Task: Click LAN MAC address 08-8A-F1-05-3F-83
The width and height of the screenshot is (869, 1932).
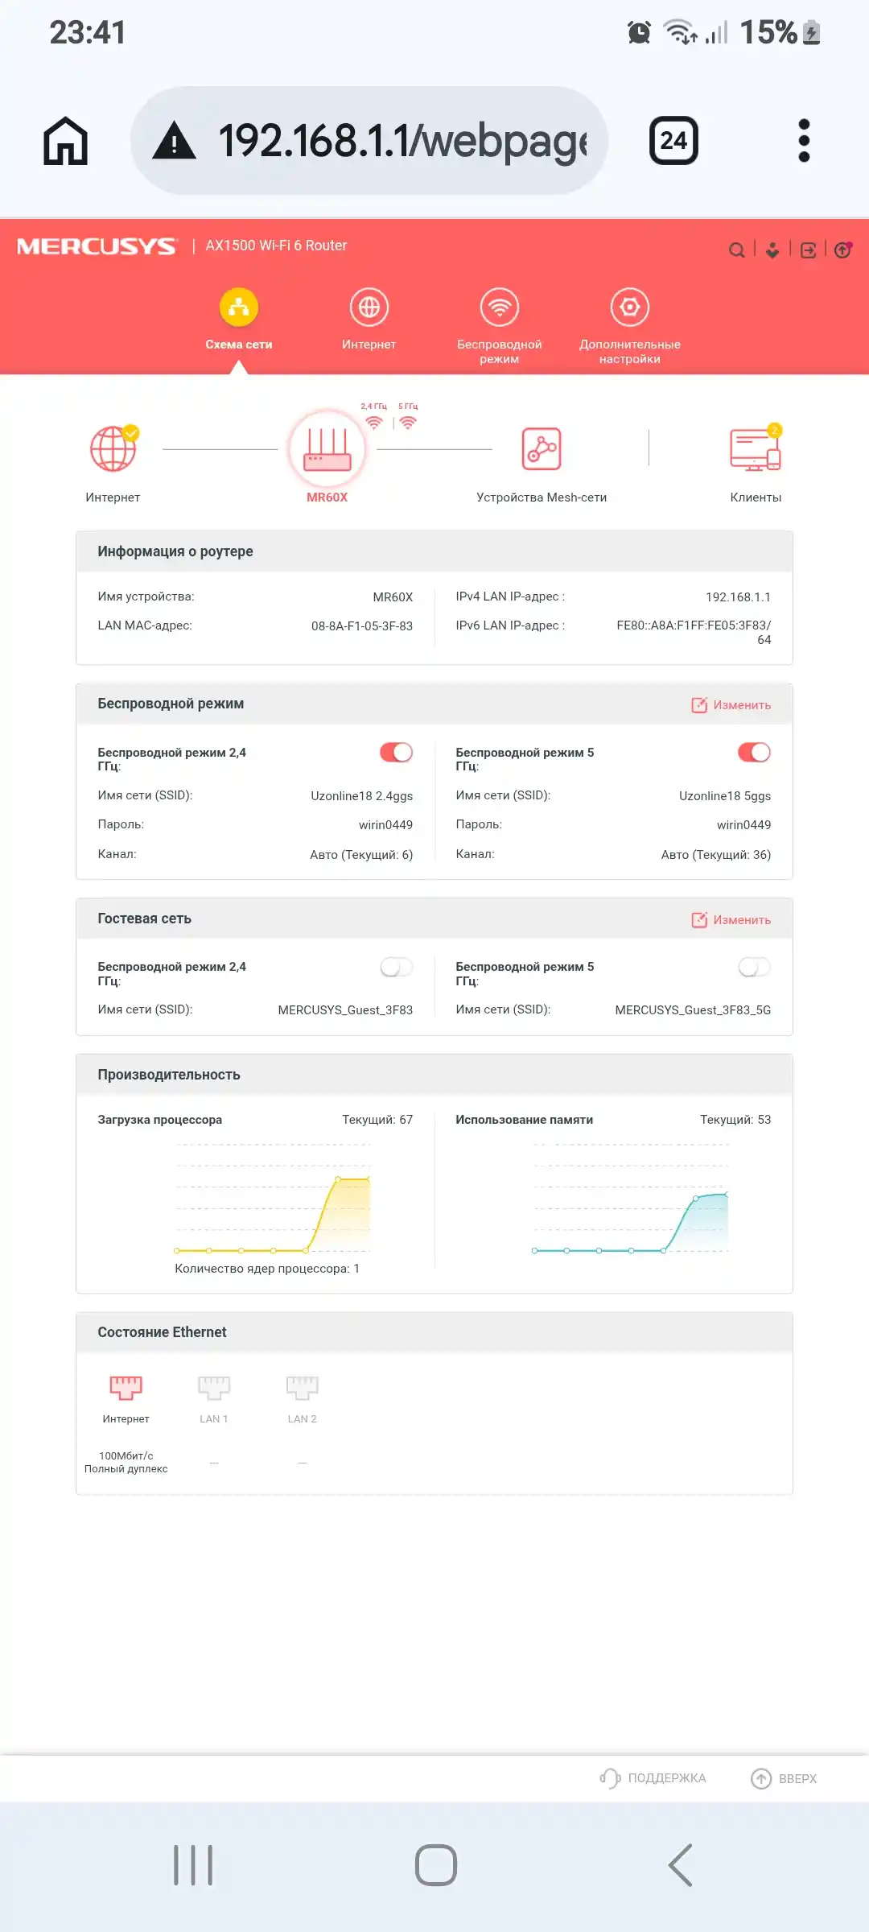Action: point(362,626)
